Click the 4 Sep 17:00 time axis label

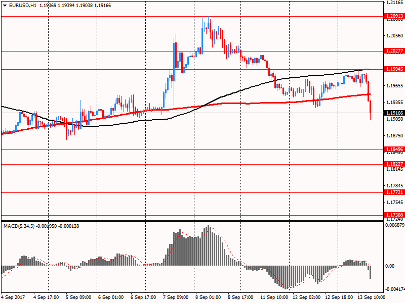point(46,297)
